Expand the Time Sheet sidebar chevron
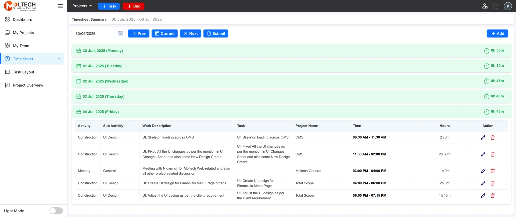The width and height of the screenshot is (516, 217). [59, 59]
